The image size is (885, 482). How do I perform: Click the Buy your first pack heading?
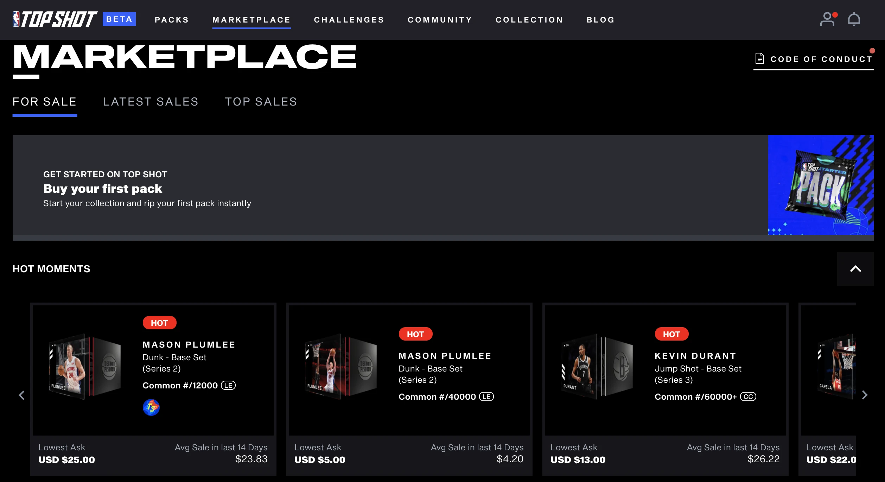pos(103,189)
